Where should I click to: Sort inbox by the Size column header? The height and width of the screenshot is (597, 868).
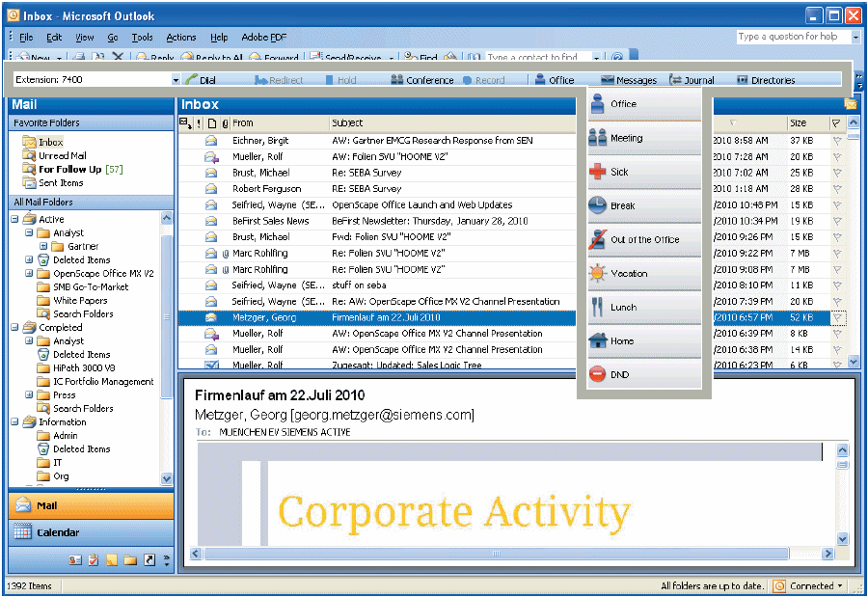(807, 122)
